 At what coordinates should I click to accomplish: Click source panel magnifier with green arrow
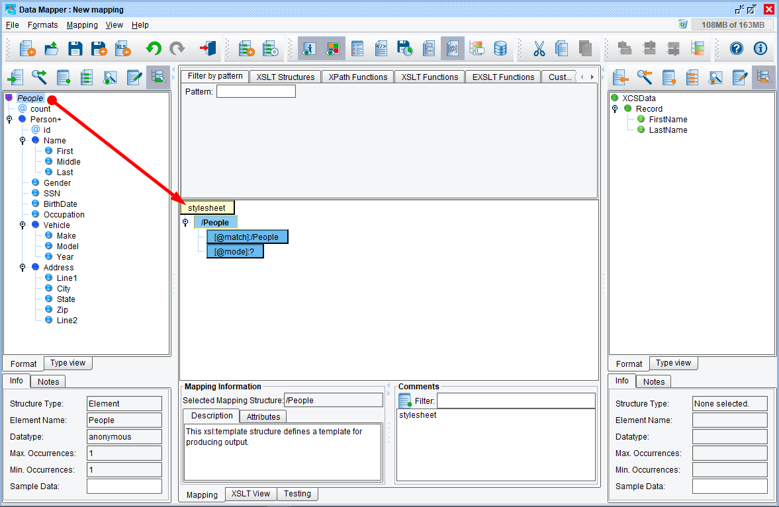click(39, 77)
